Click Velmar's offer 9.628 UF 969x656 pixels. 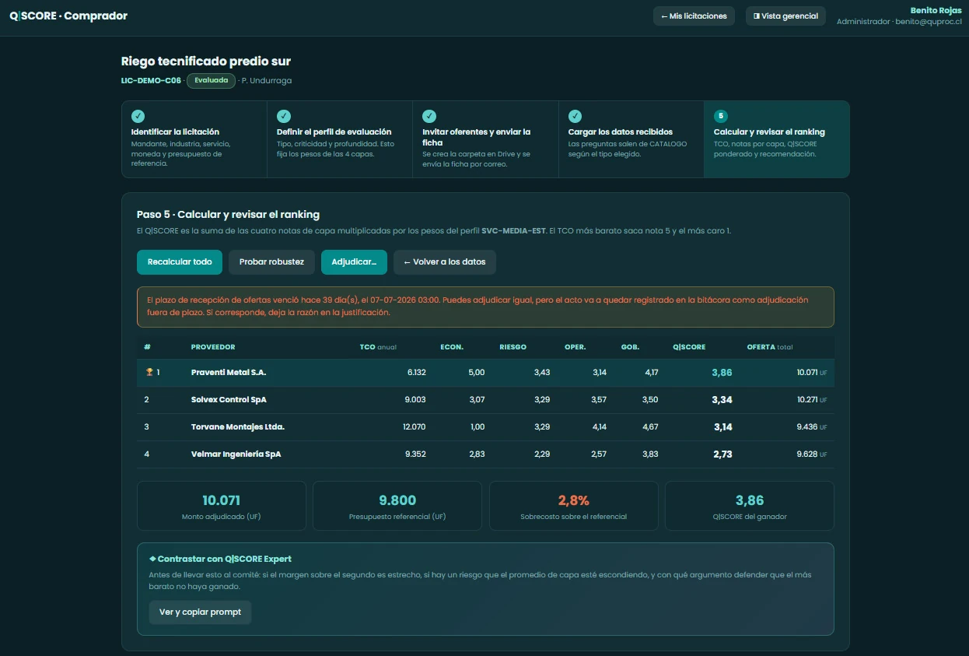[x=812, y=454]
